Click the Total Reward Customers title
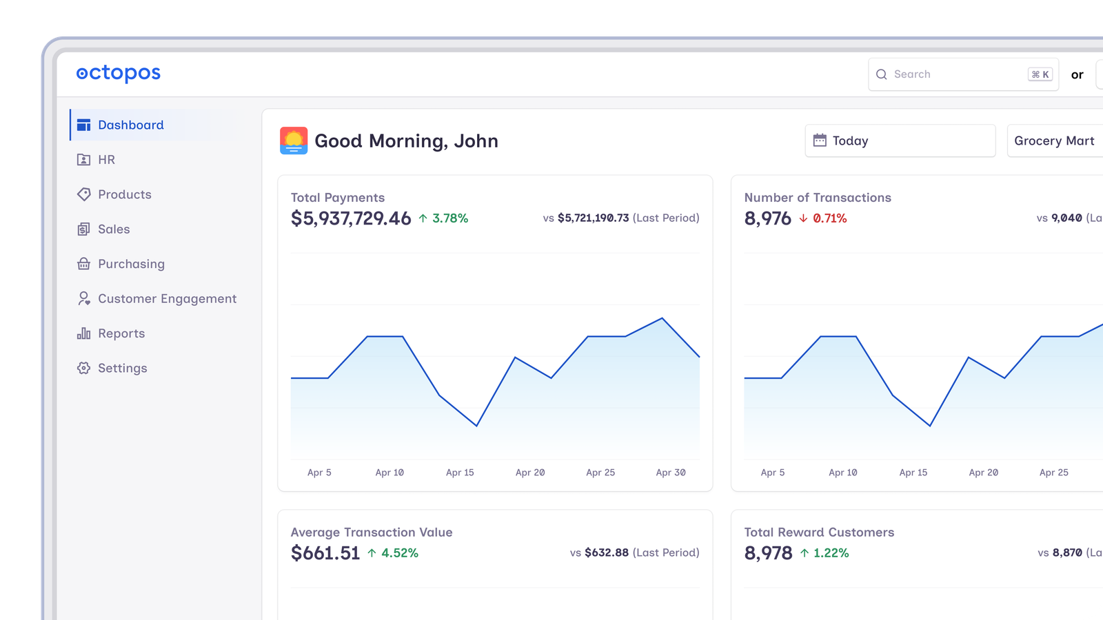This screenshot has width=1103, height=620. [x=819, y=533]
